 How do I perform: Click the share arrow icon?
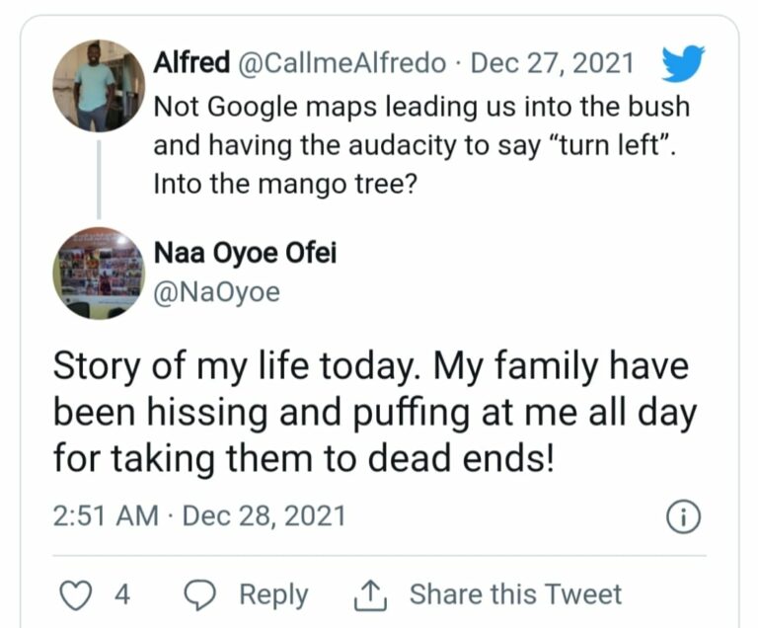click(x=368, y=594)
